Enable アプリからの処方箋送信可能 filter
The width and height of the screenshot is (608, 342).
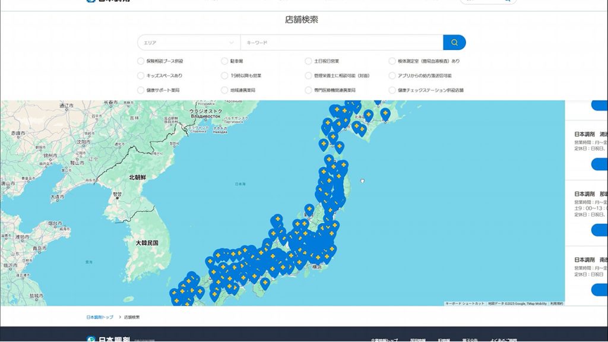(392, 75)
